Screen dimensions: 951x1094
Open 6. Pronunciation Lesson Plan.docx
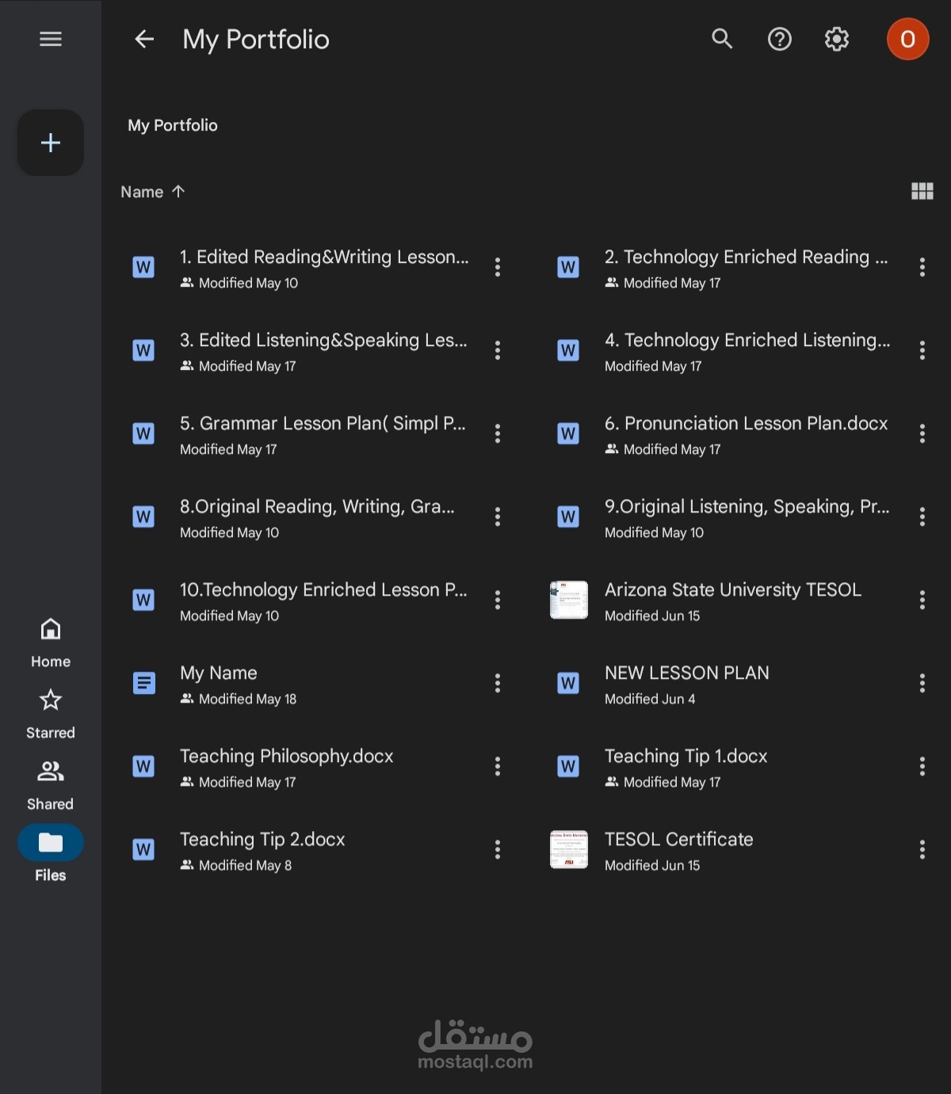tap(746, 424)
